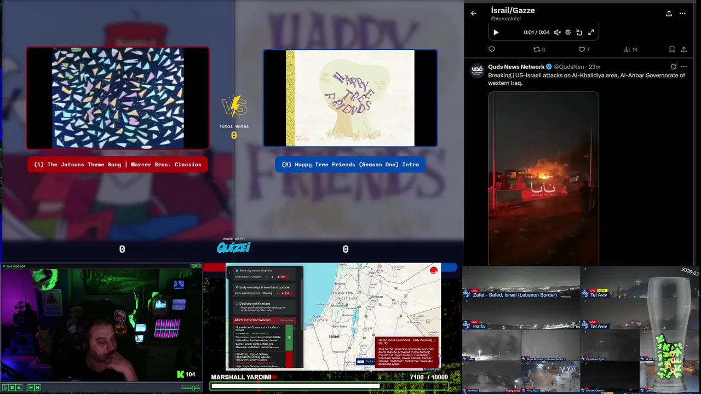
Task: Collapse the alert settings side panel
Action: 229,273
